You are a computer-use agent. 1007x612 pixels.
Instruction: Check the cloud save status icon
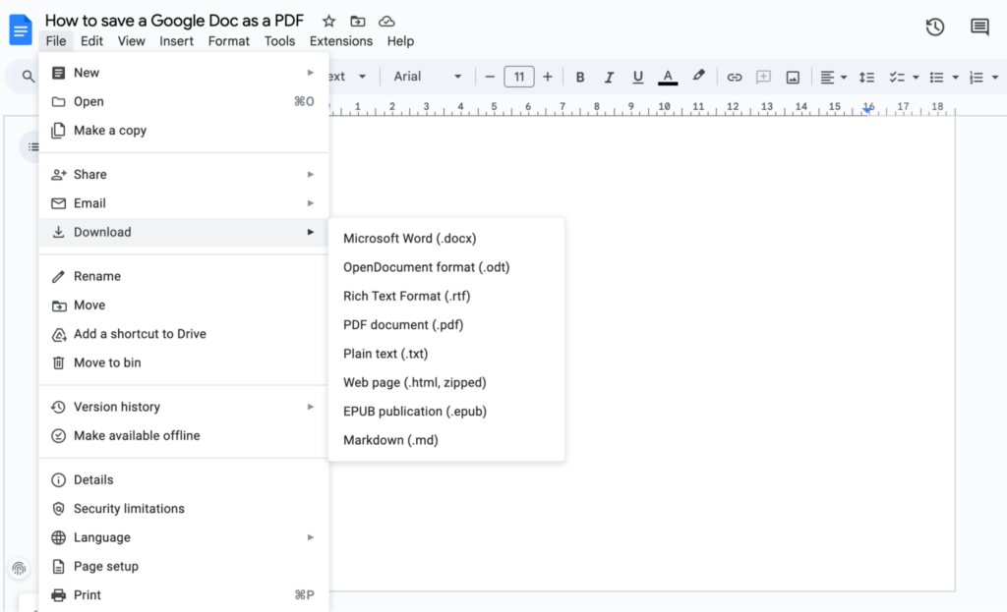tap(386, 22)
